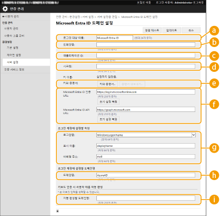Viewport: 220px width, 216px height.
Task: Click the 포털로 이동 link
Action: 144,3
